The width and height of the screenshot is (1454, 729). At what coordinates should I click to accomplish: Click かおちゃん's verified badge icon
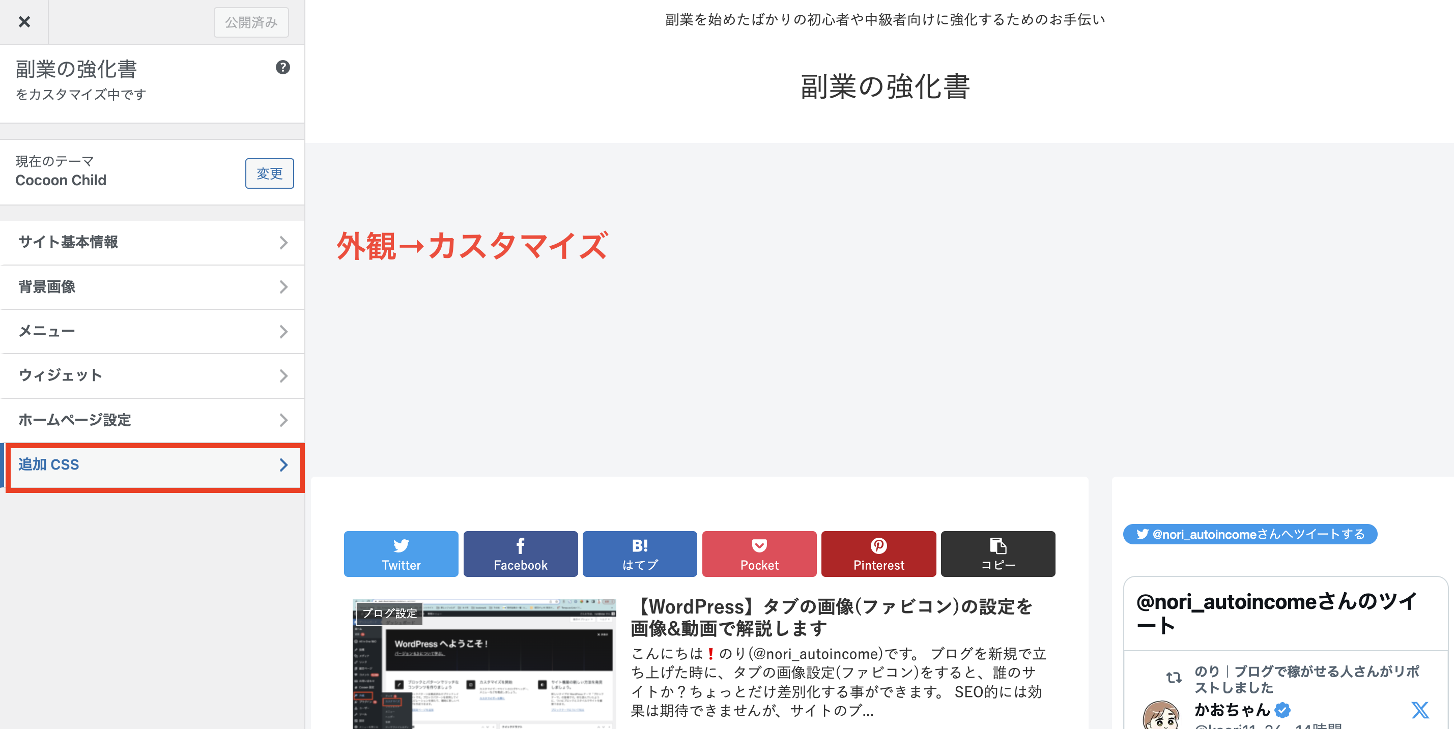pyautogui.click(x=1283, y=710)
